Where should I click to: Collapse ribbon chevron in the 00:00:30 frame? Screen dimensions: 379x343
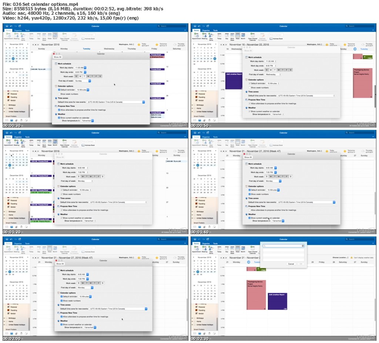point(185,30)
